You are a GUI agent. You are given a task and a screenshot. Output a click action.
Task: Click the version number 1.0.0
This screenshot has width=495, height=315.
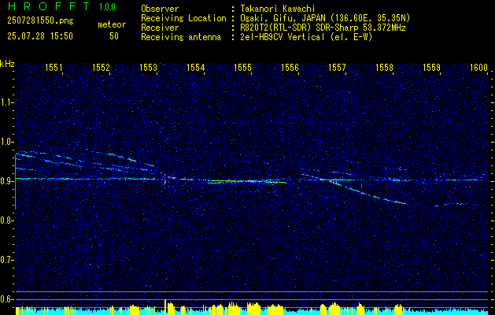coord(107,7)
